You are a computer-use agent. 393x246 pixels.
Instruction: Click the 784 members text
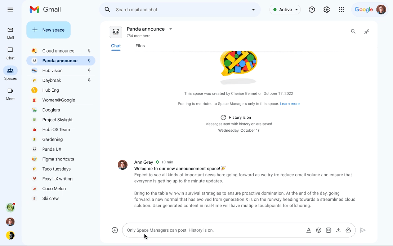139,36
